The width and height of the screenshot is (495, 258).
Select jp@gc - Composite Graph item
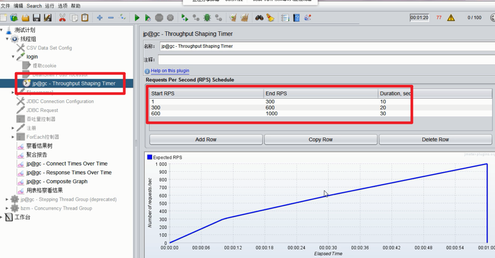57,181
